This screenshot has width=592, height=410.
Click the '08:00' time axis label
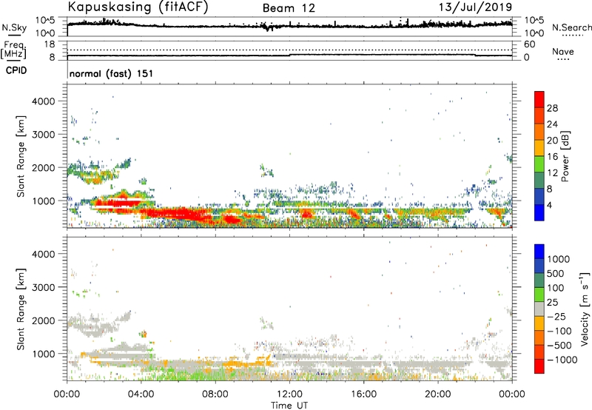(215, 394)
